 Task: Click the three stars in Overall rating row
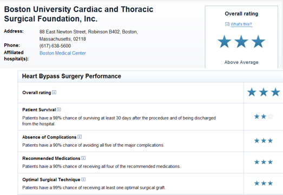264,92
